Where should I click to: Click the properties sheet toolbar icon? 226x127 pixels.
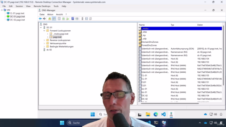59,19
